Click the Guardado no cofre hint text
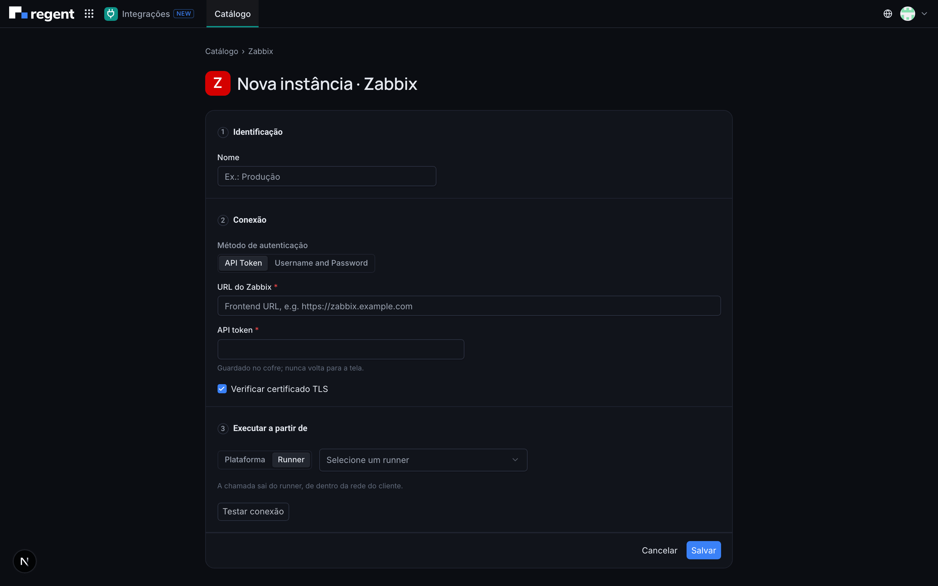 290,368
